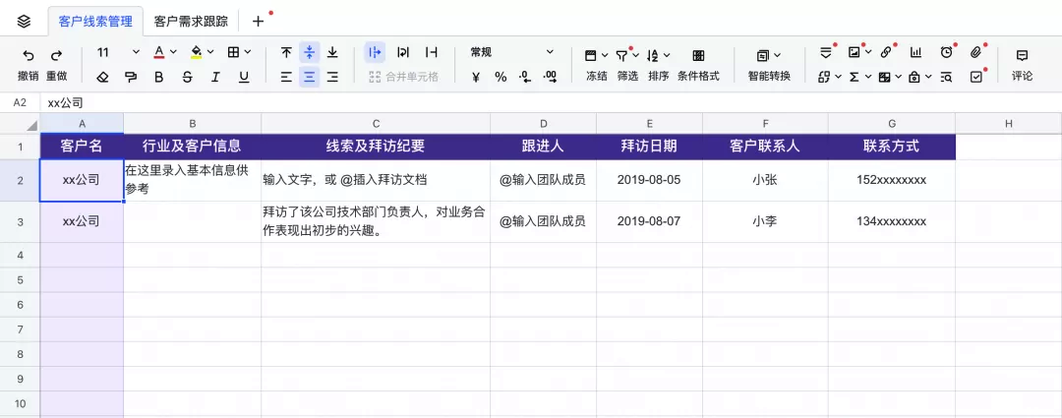Open font color dropdown arrow

click(x=173, y=52)
